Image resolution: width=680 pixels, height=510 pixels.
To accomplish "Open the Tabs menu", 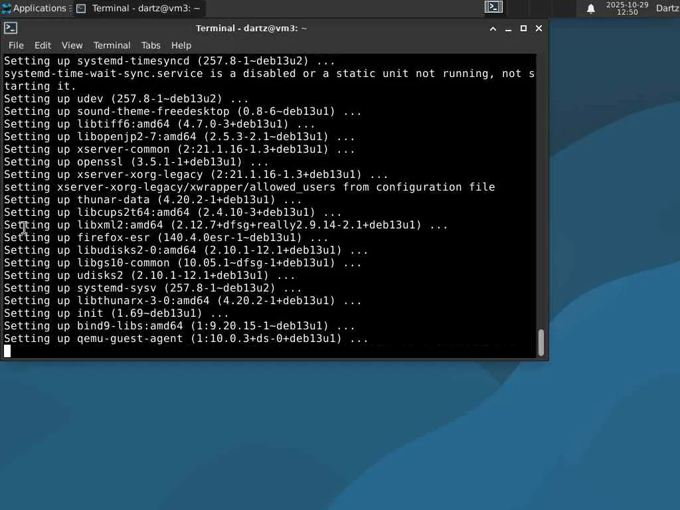I will [x=151, y=45].
